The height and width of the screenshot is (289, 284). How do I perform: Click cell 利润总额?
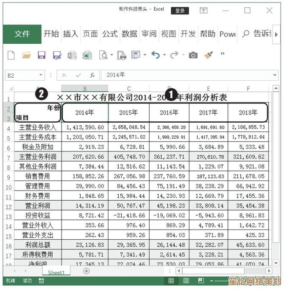(38, 245)
